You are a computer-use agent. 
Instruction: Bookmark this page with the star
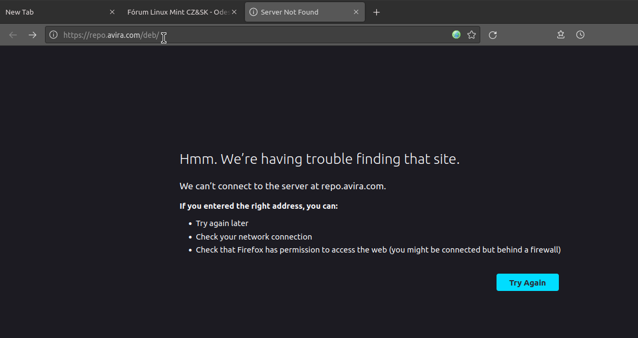pos(472,35)
